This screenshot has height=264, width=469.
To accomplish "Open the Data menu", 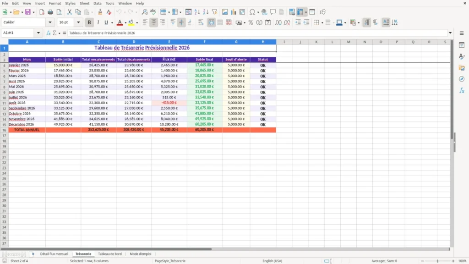I will [98, 3].
